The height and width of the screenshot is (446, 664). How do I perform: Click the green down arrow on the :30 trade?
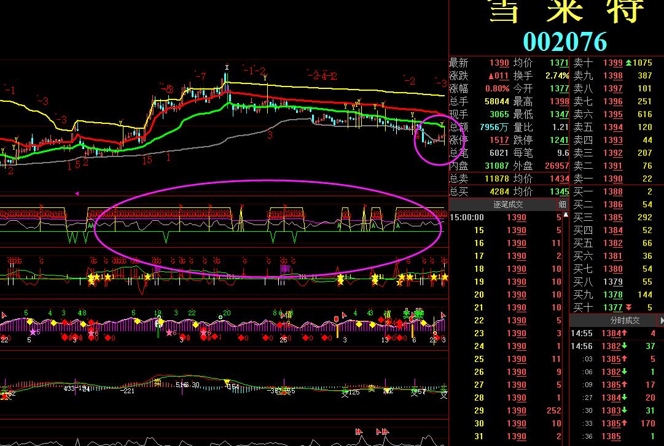coord(625,410)
